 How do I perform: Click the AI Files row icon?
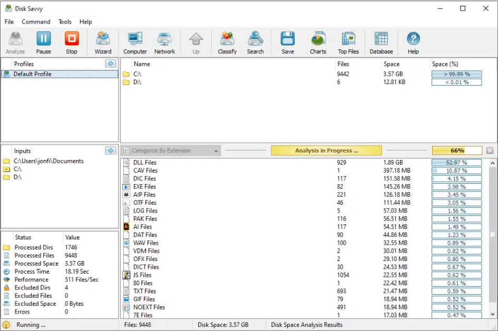pyautogui.click(x=126, y=227)
